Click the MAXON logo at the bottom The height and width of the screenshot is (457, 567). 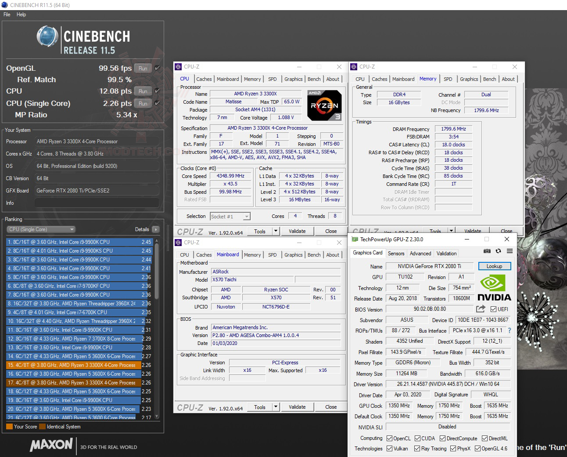[x=51, y=445]
